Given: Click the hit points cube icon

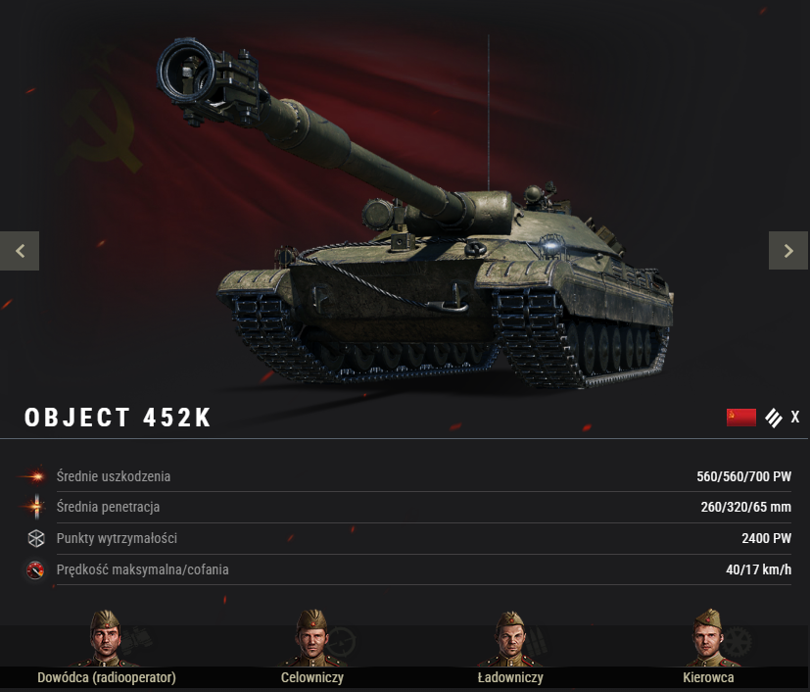Looking at the screenshot, I should [35, 538].
